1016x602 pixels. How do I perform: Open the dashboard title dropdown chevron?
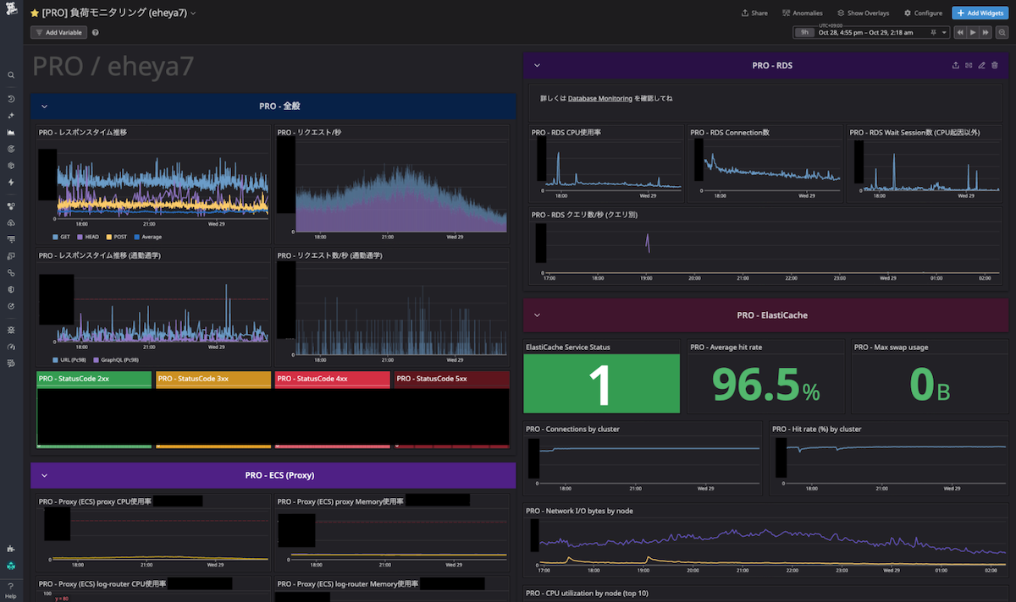pyautogui.click(x=193, y=14)
